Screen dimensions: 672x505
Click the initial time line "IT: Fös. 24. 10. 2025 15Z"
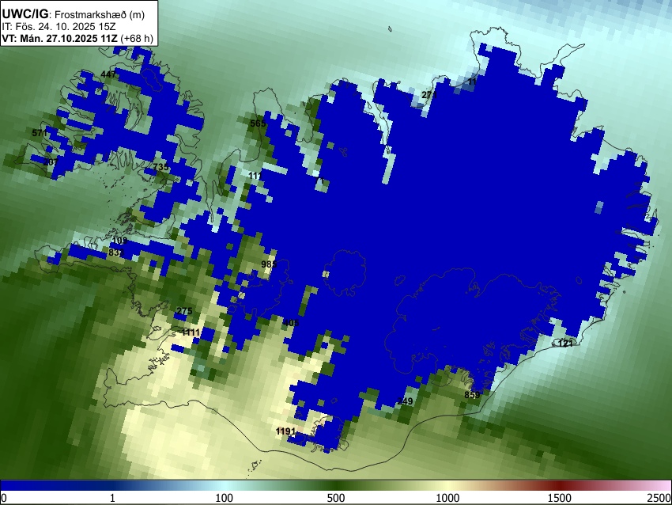click(x=59, y=27)
